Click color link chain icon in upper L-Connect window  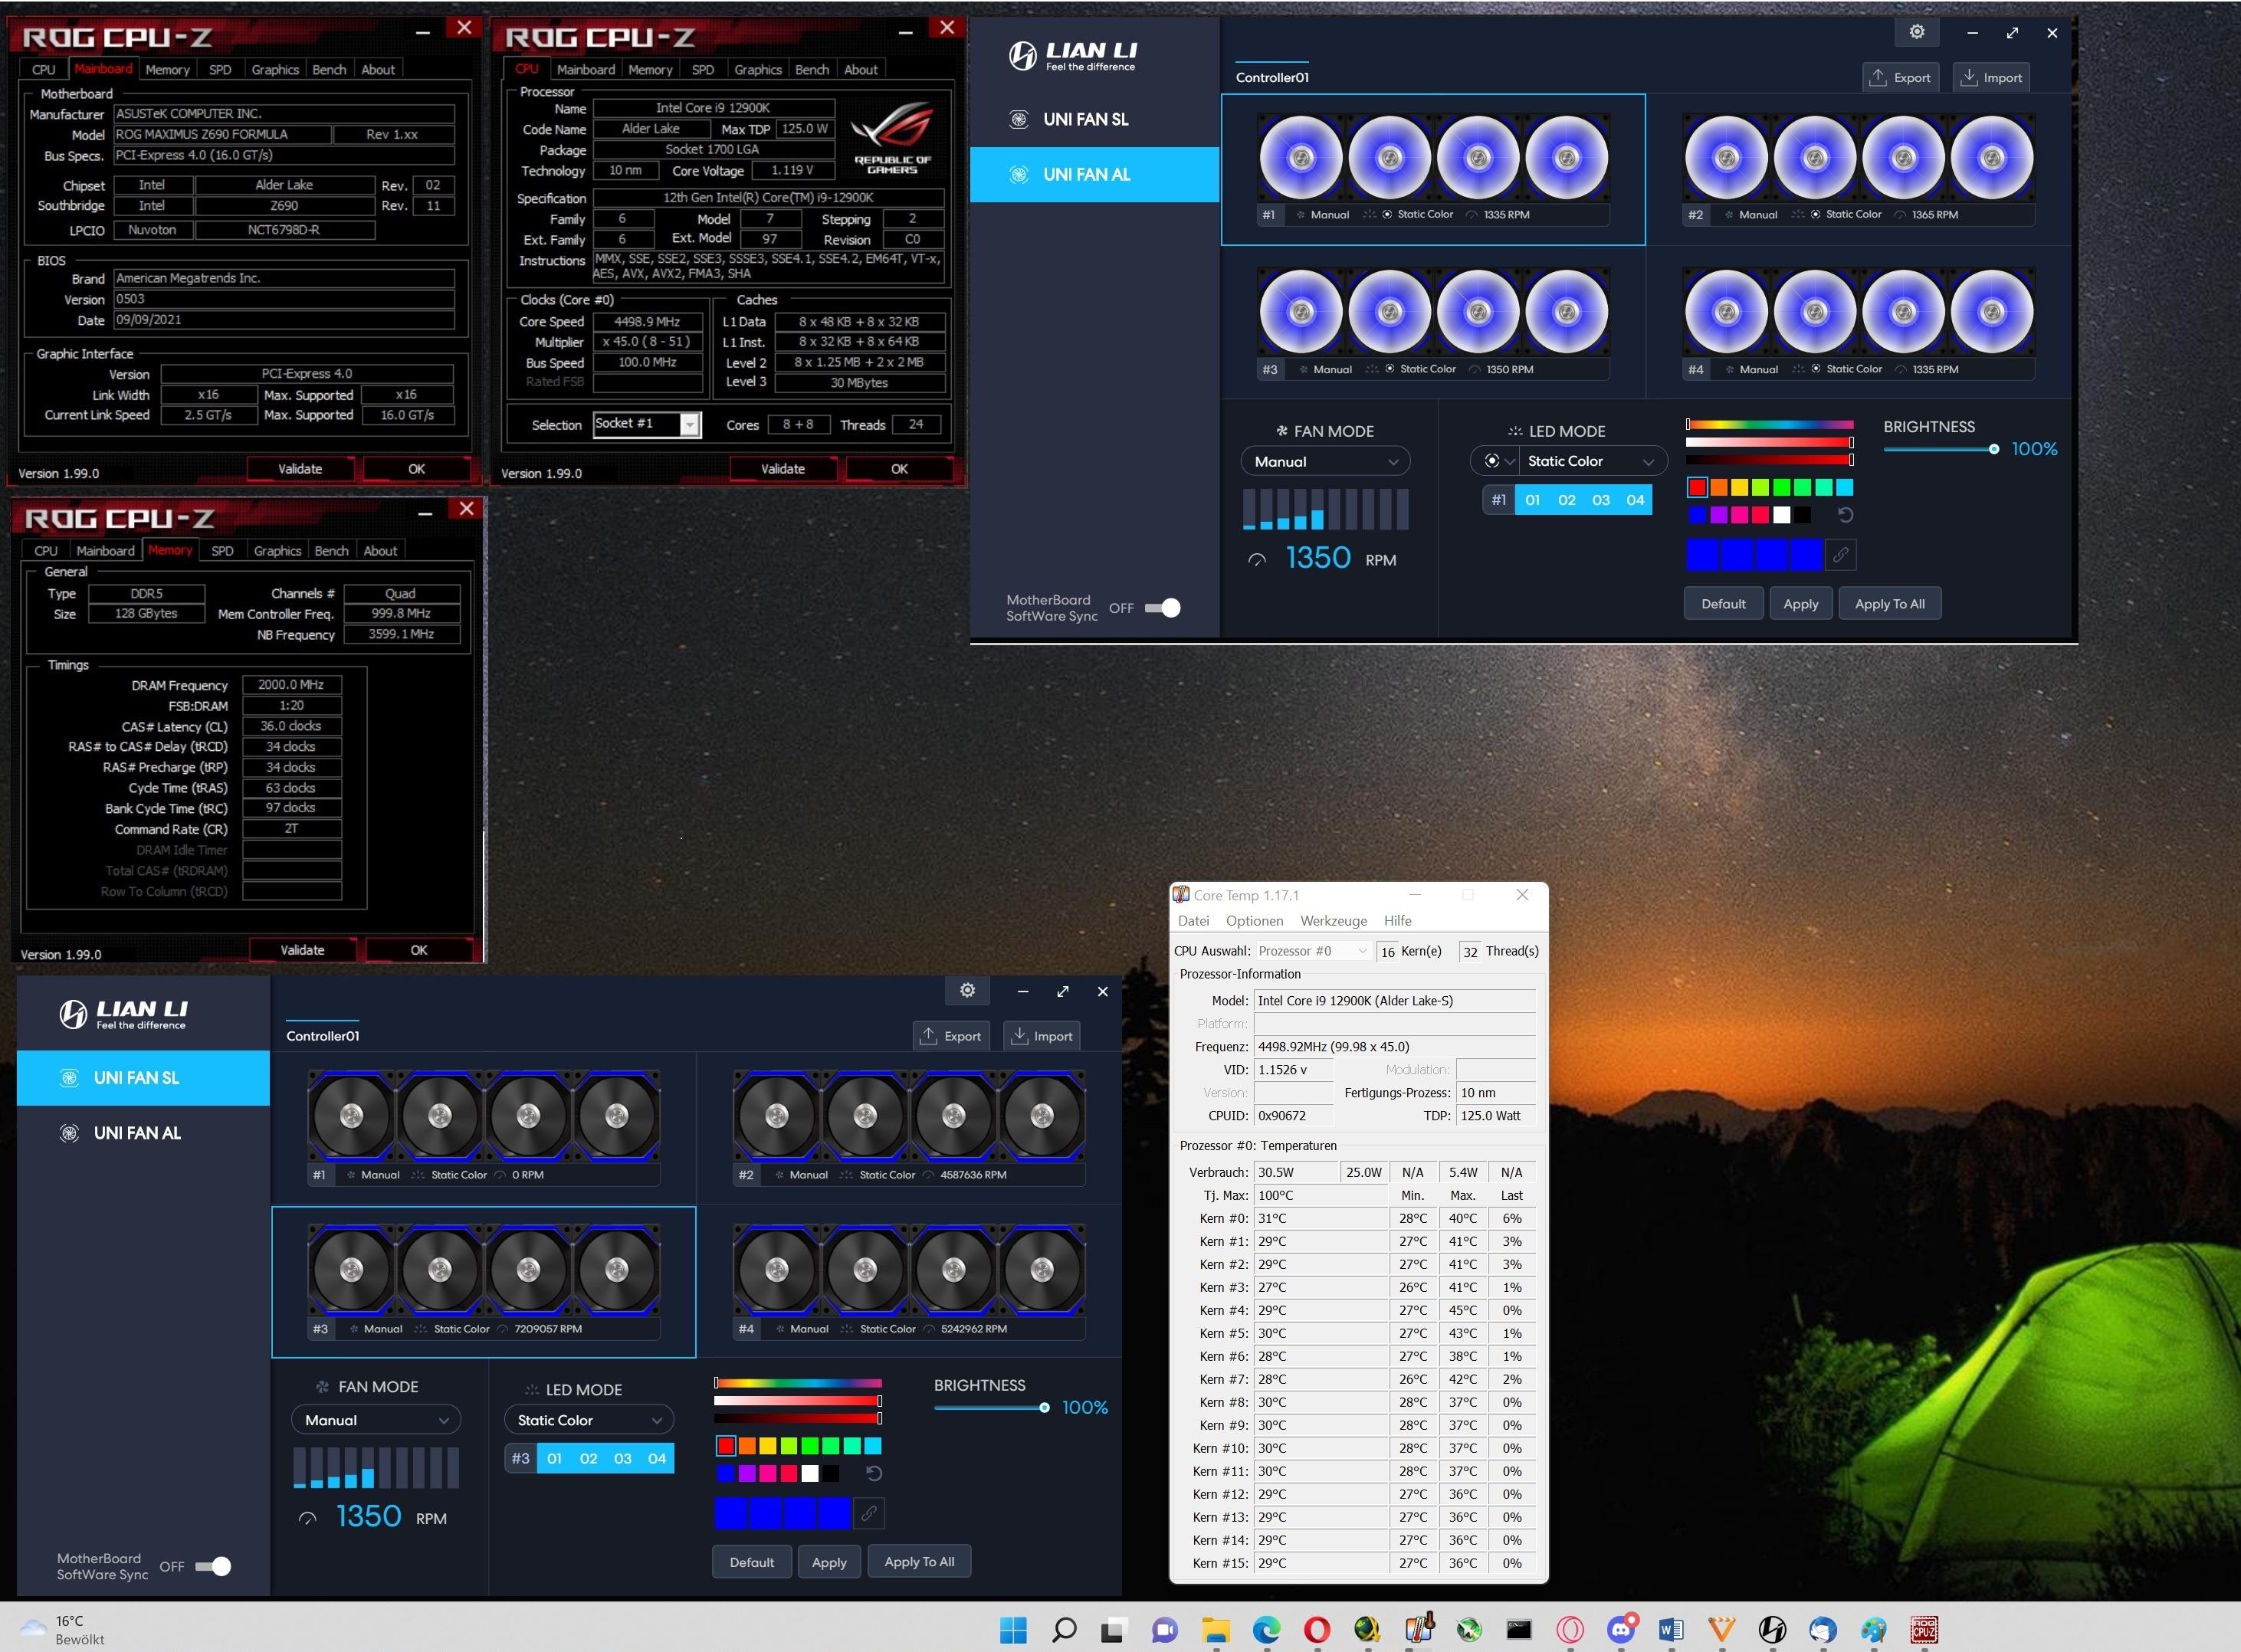1840,554
